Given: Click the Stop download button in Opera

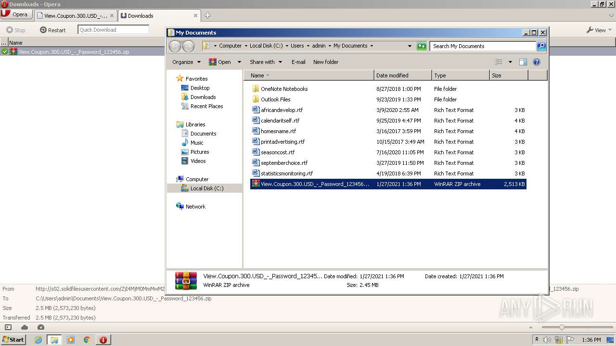Looking at the screenshot, I should tap(16, 30).
